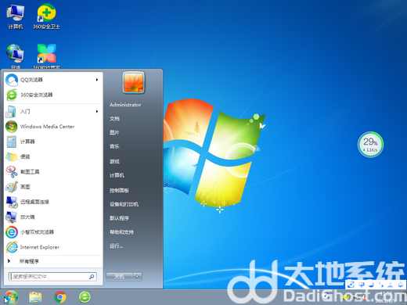Click the first icon of the input toolbar

tap(351, 285)
